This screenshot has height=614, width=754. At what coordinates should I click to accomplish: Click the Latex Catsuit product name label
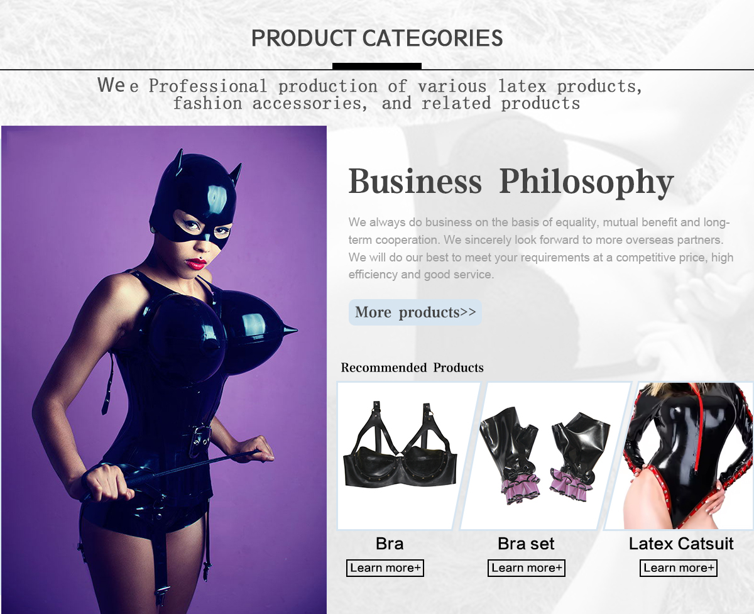(x=681, y=544)
